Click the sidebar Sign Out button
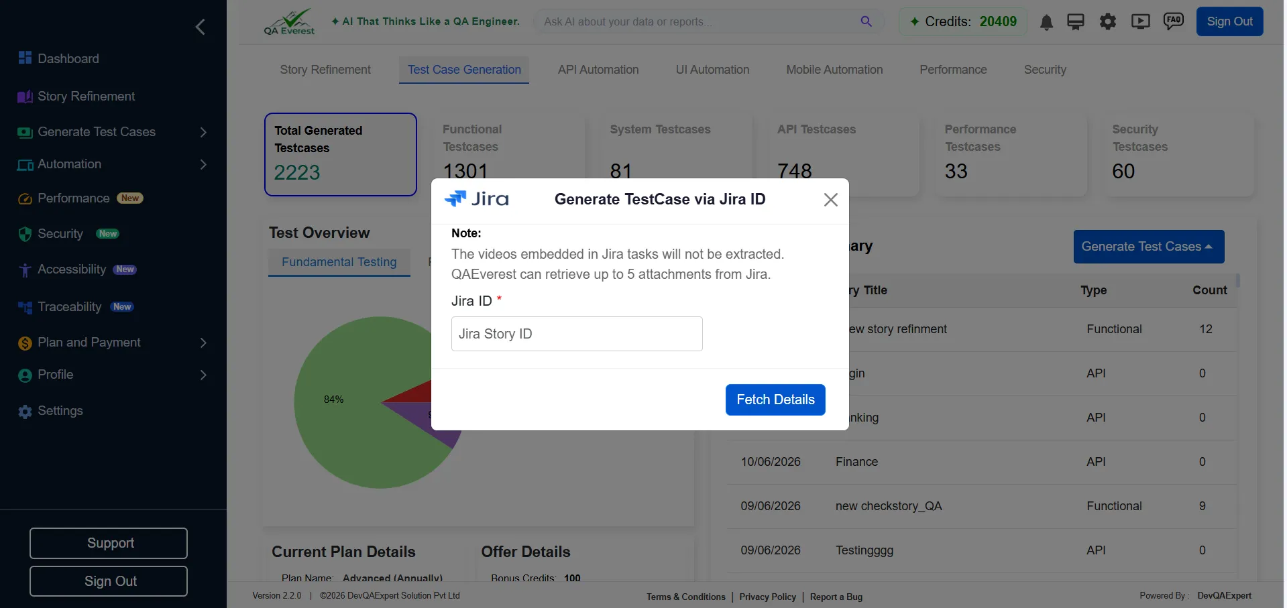The height and width of the screenshot is (608, 1287). click(109, 581)
